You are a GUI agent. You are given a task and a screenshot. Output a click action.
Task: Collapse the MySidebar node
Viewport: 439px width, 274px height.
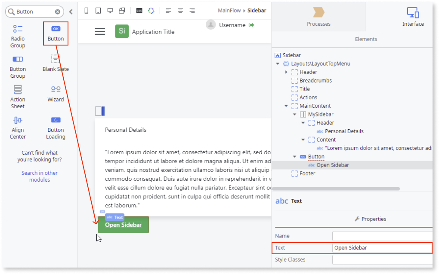point(295,114)
